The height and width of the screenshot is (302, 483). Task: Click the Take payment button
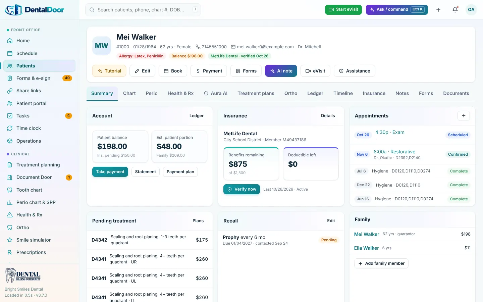pos(110,172)
